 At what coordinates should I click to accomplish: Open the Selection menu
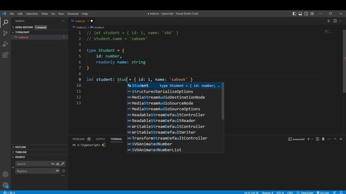tap(32, 13)
